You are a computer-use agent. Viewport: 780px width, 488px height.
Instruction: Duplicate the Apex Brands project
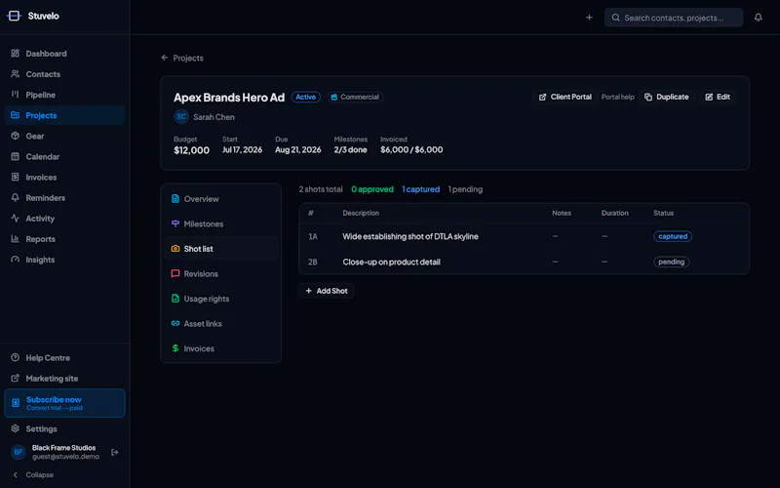[x=667, y=97]
